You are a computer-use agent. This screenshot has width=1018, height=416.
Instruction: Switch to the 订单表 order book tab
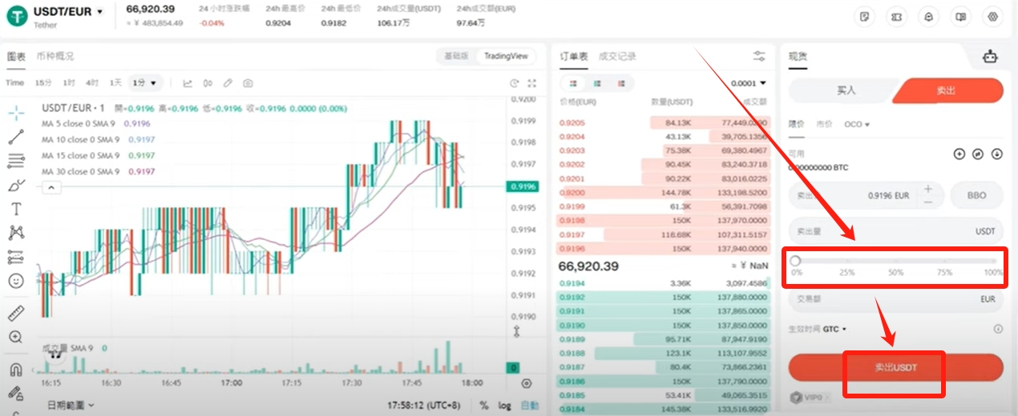coord(573,56)
